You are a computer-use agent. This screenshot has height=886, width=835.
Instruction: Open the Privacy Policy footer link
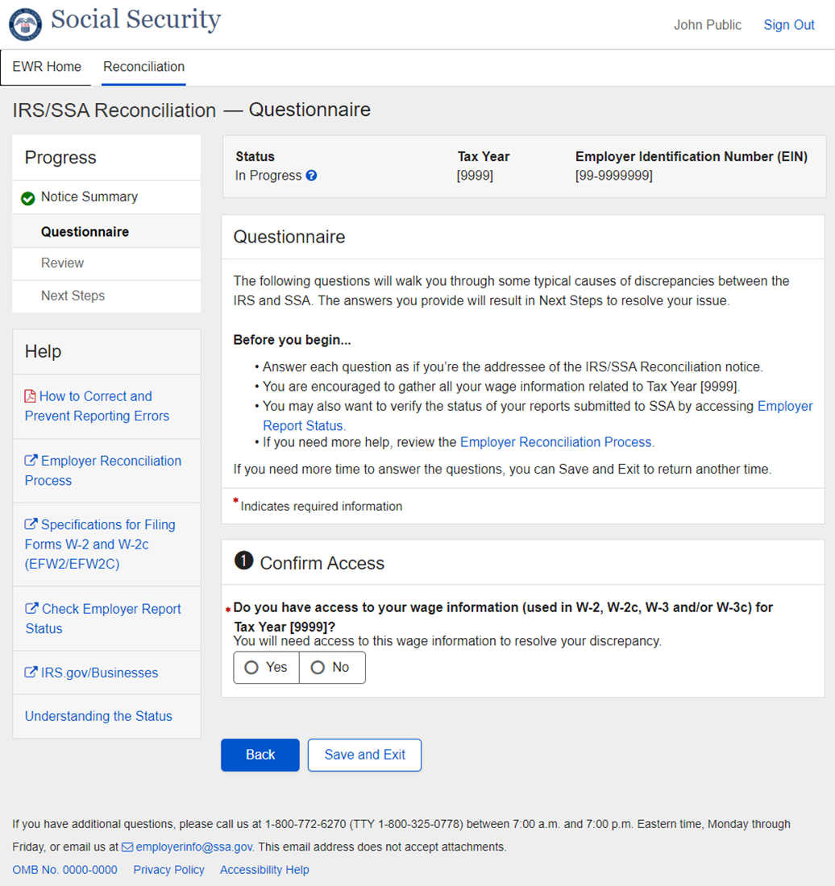tap(168, 870)
